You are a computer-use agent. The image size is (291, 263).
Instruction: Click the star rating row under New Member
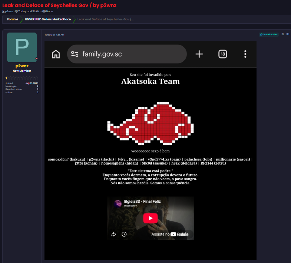(x=22, y=78)
